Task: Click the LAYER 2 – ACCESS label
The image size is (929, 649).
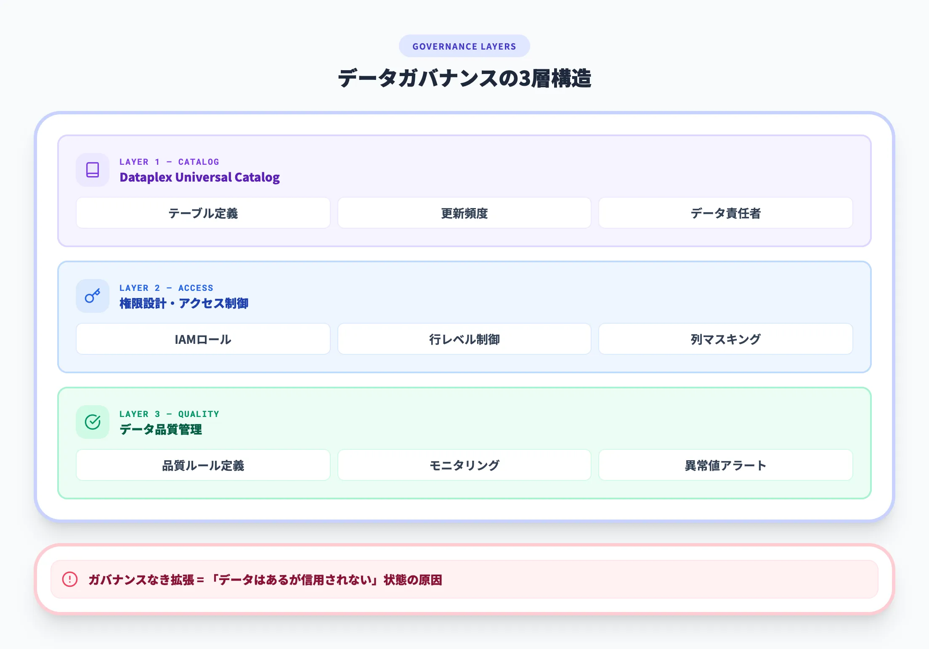Action: (x=166, y=288)
